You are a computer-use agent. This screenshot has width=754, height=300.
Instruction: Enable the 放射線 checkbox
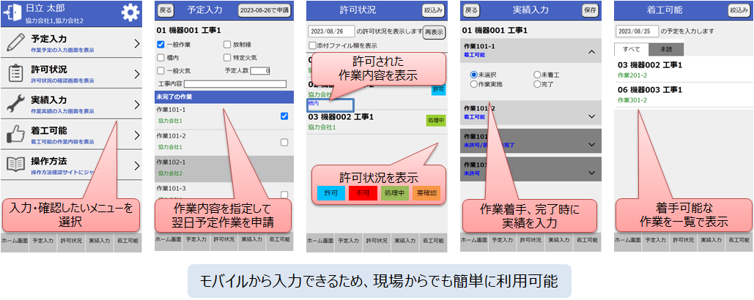[227, 45]
